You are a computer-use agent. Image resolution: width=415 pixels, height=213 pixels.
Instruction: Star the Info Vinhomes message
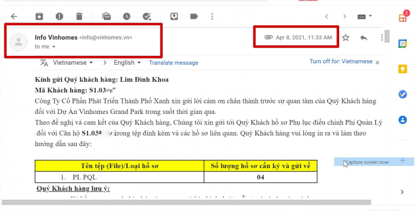[x=346, y=38]
